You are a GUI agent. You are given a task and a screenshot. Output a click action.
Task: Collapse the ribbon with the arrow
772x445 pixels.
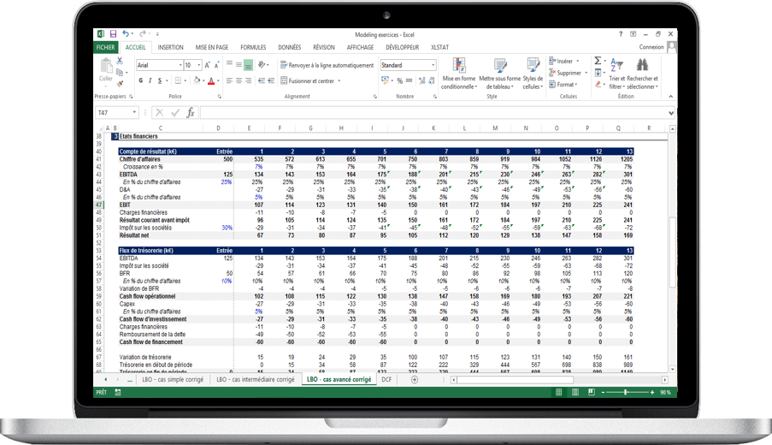tap(670, 97)
